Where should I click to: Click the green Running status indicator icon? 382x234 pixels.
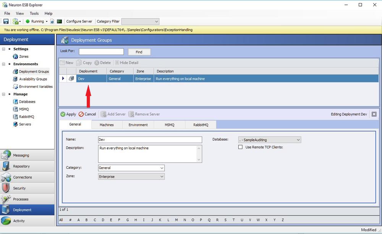pyautogui.click(x=28, y=21)
